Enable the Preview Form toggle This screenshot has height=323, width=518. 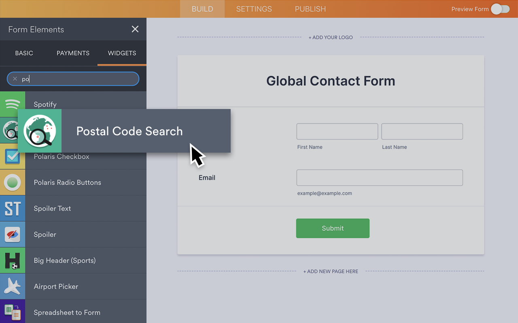[500, 9]
